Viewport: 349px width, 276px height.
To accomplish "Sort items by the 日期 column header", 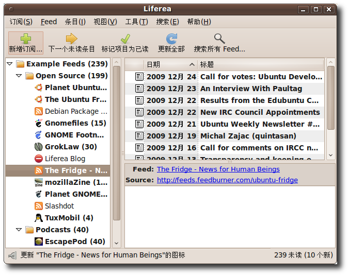I will (171, 64).
